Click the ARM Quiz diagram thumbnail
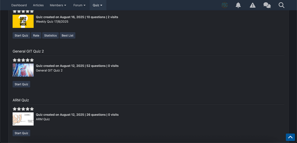The width and height of the screenshot is (297, 143). [x=23, y=119]
